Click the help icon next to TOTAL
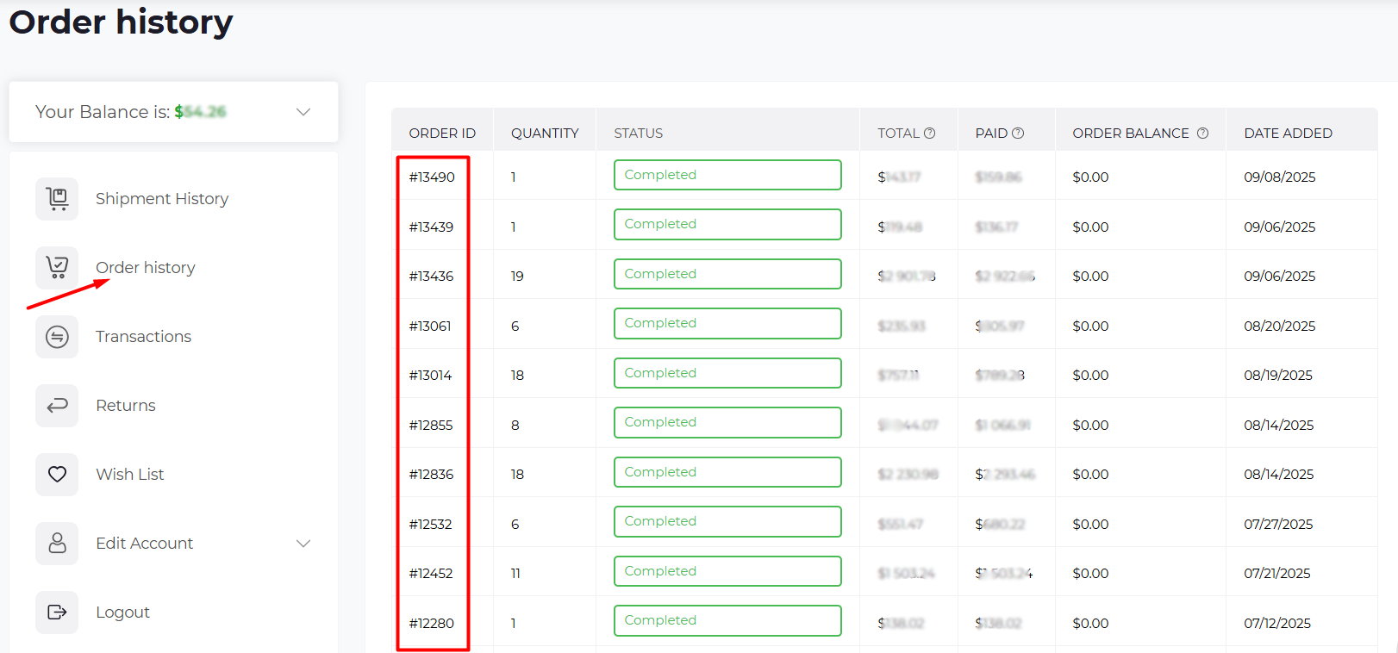Screen dimensions: 1398x653 point(929,133)
